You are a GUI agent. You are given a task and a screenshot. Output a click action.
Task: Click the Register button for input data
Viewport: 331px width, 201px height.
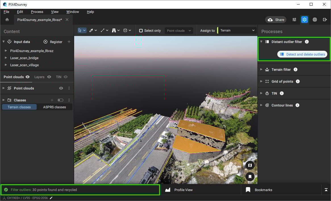[53, 42]
